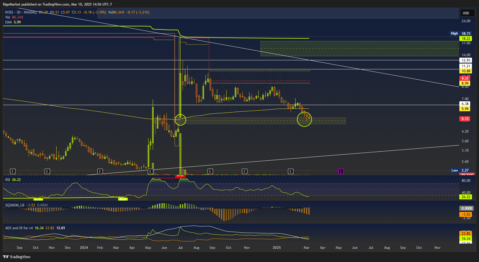Image resolution: width=479 pixels, height=262 pixels.
Task: Click the 80.00 RSI scale tick
Action: point(466,181)
